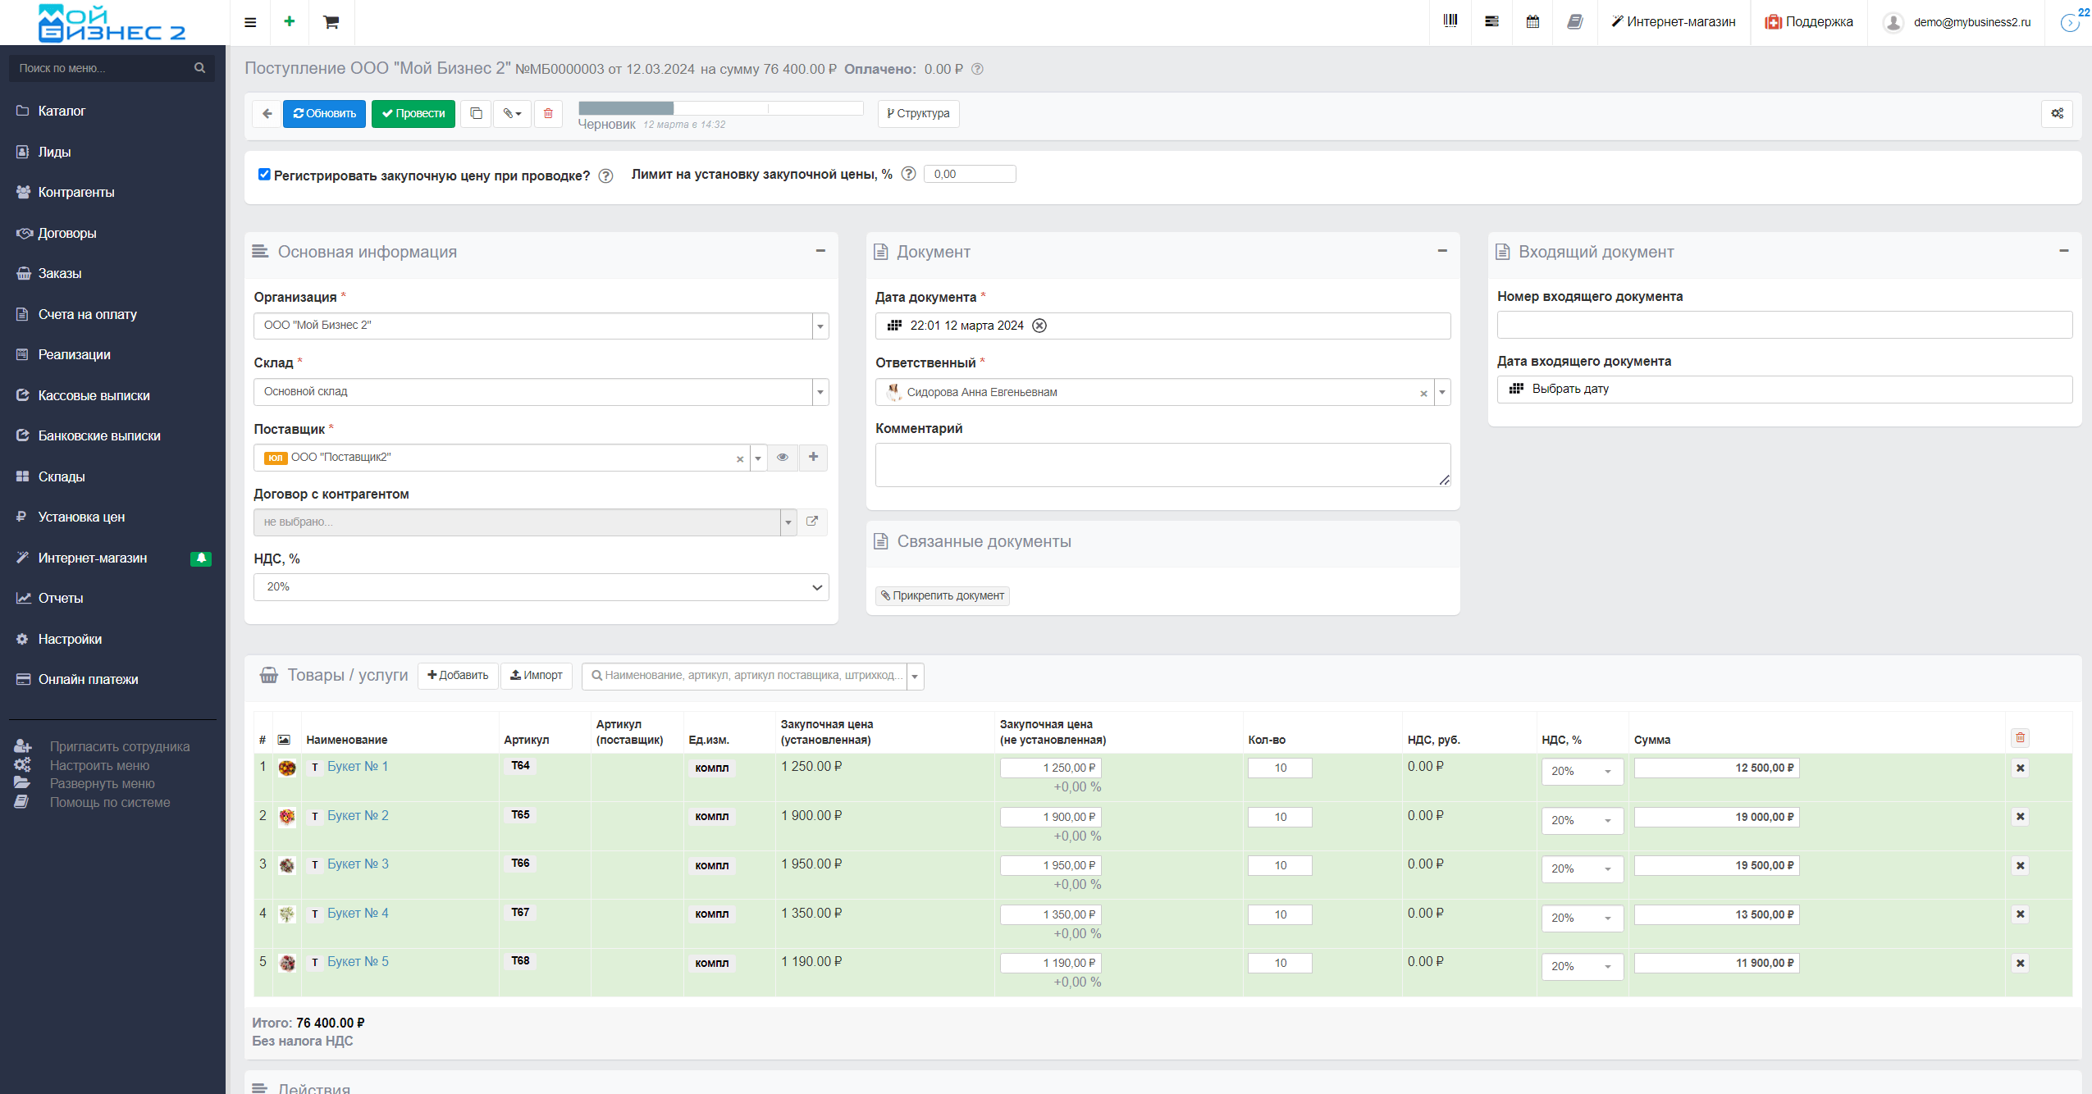Open the calendar icon in top bar
The width and height of the screenshot is (2092, 1094).
click(x=1532, y=21)
